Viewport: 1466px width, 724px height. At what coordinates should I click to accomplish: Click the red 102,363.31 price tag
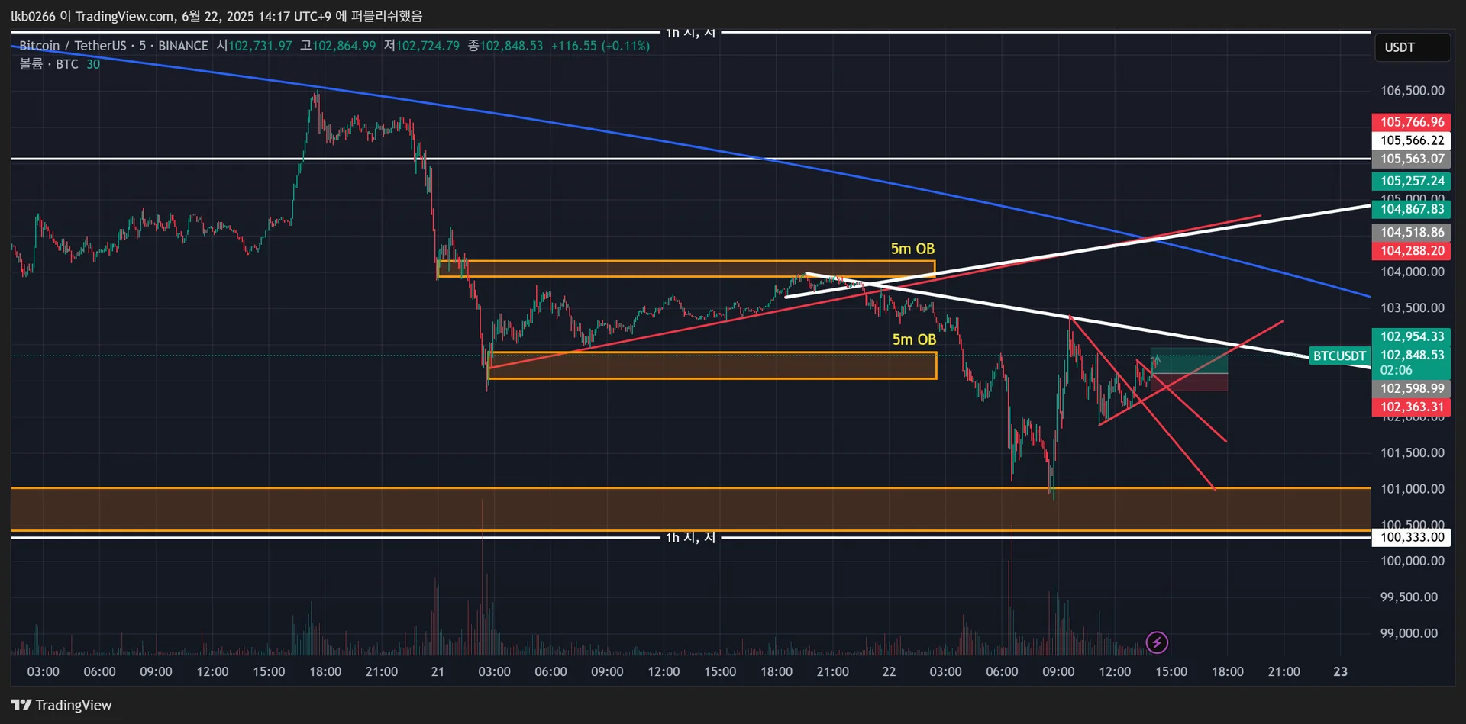[1411, 407]
